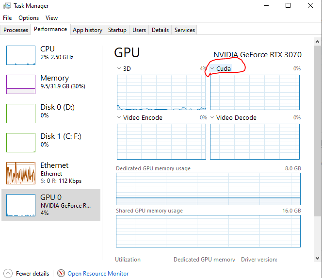Image resolution: width=322 pixels, height=278 pixels.
Task: Click the Video Decode usage graph
Action: point(255,142)
